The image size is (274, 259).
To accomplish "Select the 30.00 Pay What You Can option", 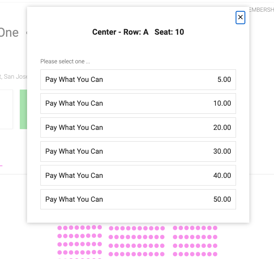I will 138,151.
